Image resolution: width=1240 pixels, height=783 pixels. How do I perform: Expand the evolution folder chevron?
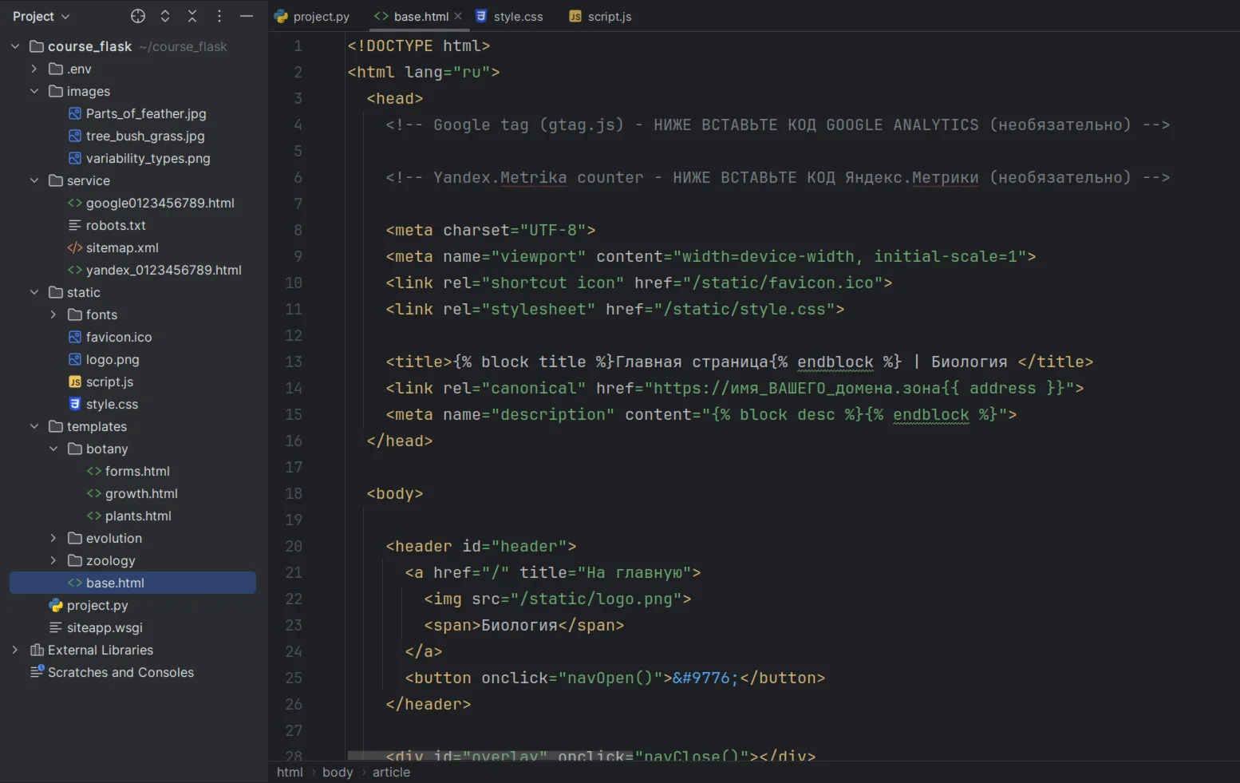[53, 539]
